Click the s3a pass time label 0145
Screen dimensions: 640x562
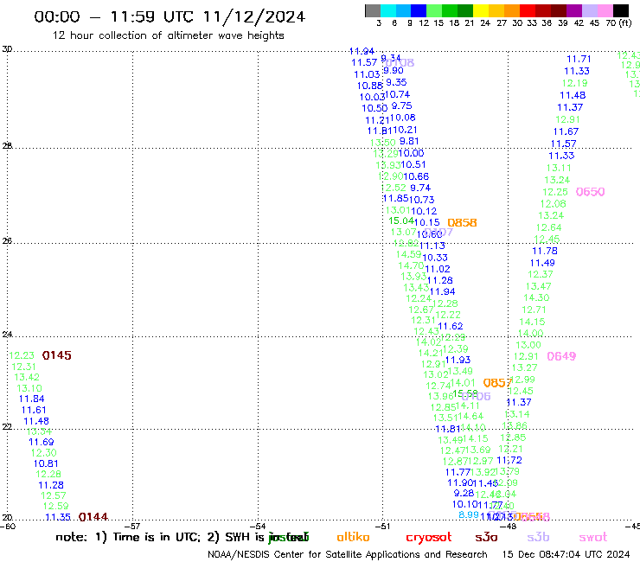tap(57, 355)
